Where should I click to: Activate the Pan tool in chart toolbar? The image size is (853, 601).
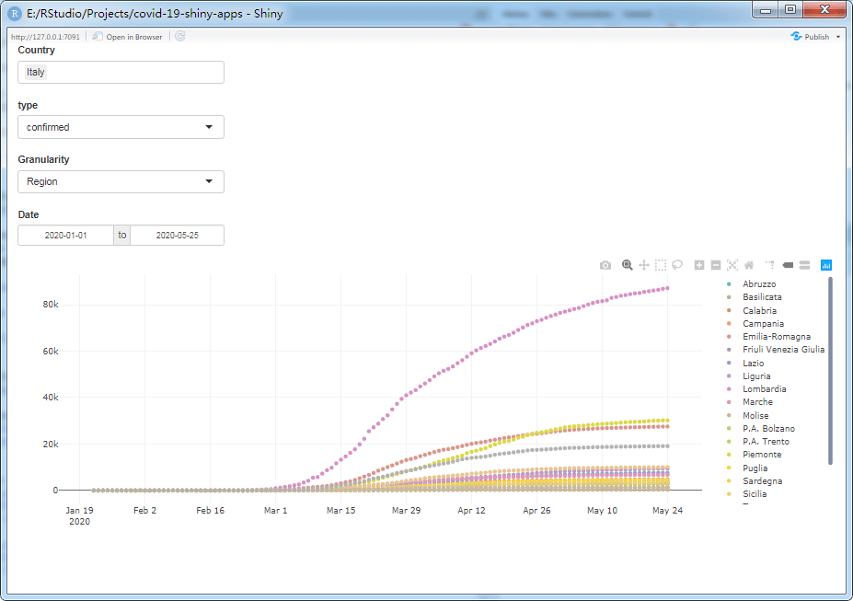pyautogui.click(x=644, y=265)
